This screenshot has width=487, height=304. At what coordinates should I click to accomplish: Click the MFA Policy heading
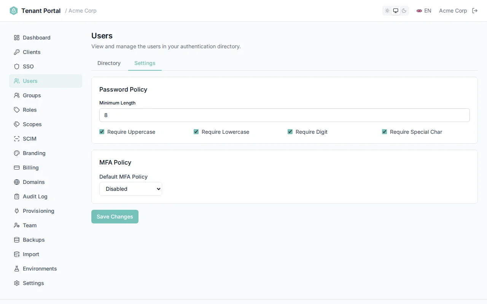(115, 162)
